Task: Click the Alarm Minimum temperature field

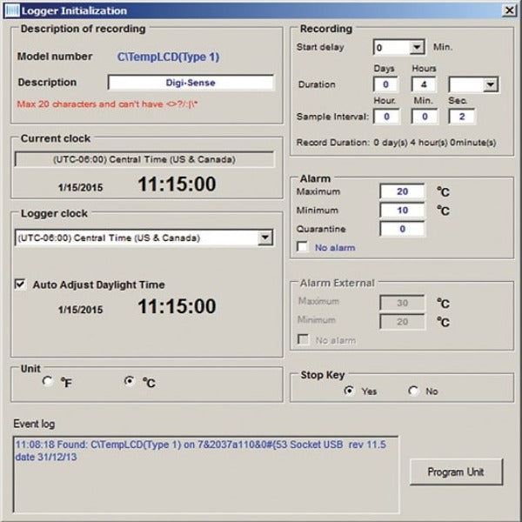Action: [402, 211]
